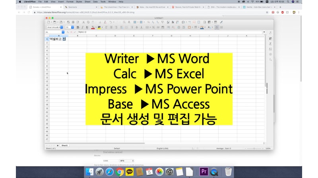
Task: Expand the formula bar with arrow
Action: point(264,32)
